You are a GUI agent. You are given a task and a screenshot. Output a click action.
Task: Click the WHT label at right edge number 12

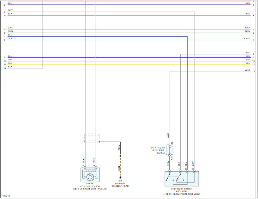[x=247, y=70]
